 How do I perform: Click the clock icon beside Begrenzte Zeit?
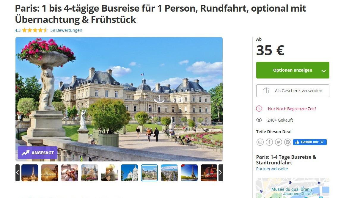(259, 109)
